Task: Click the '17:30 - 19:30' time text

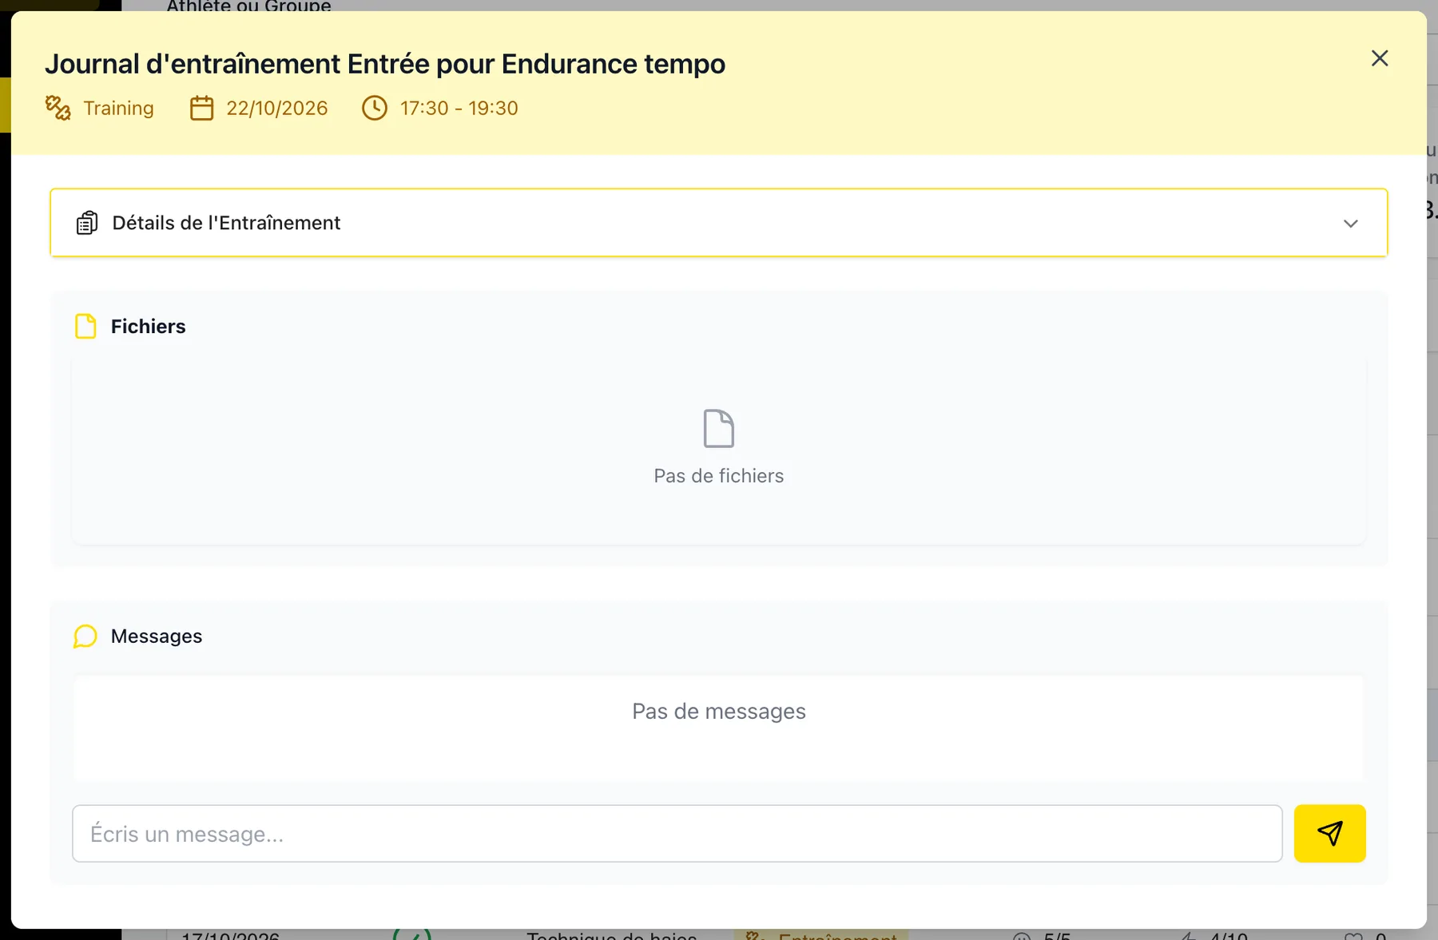Action: coord(459,108)
